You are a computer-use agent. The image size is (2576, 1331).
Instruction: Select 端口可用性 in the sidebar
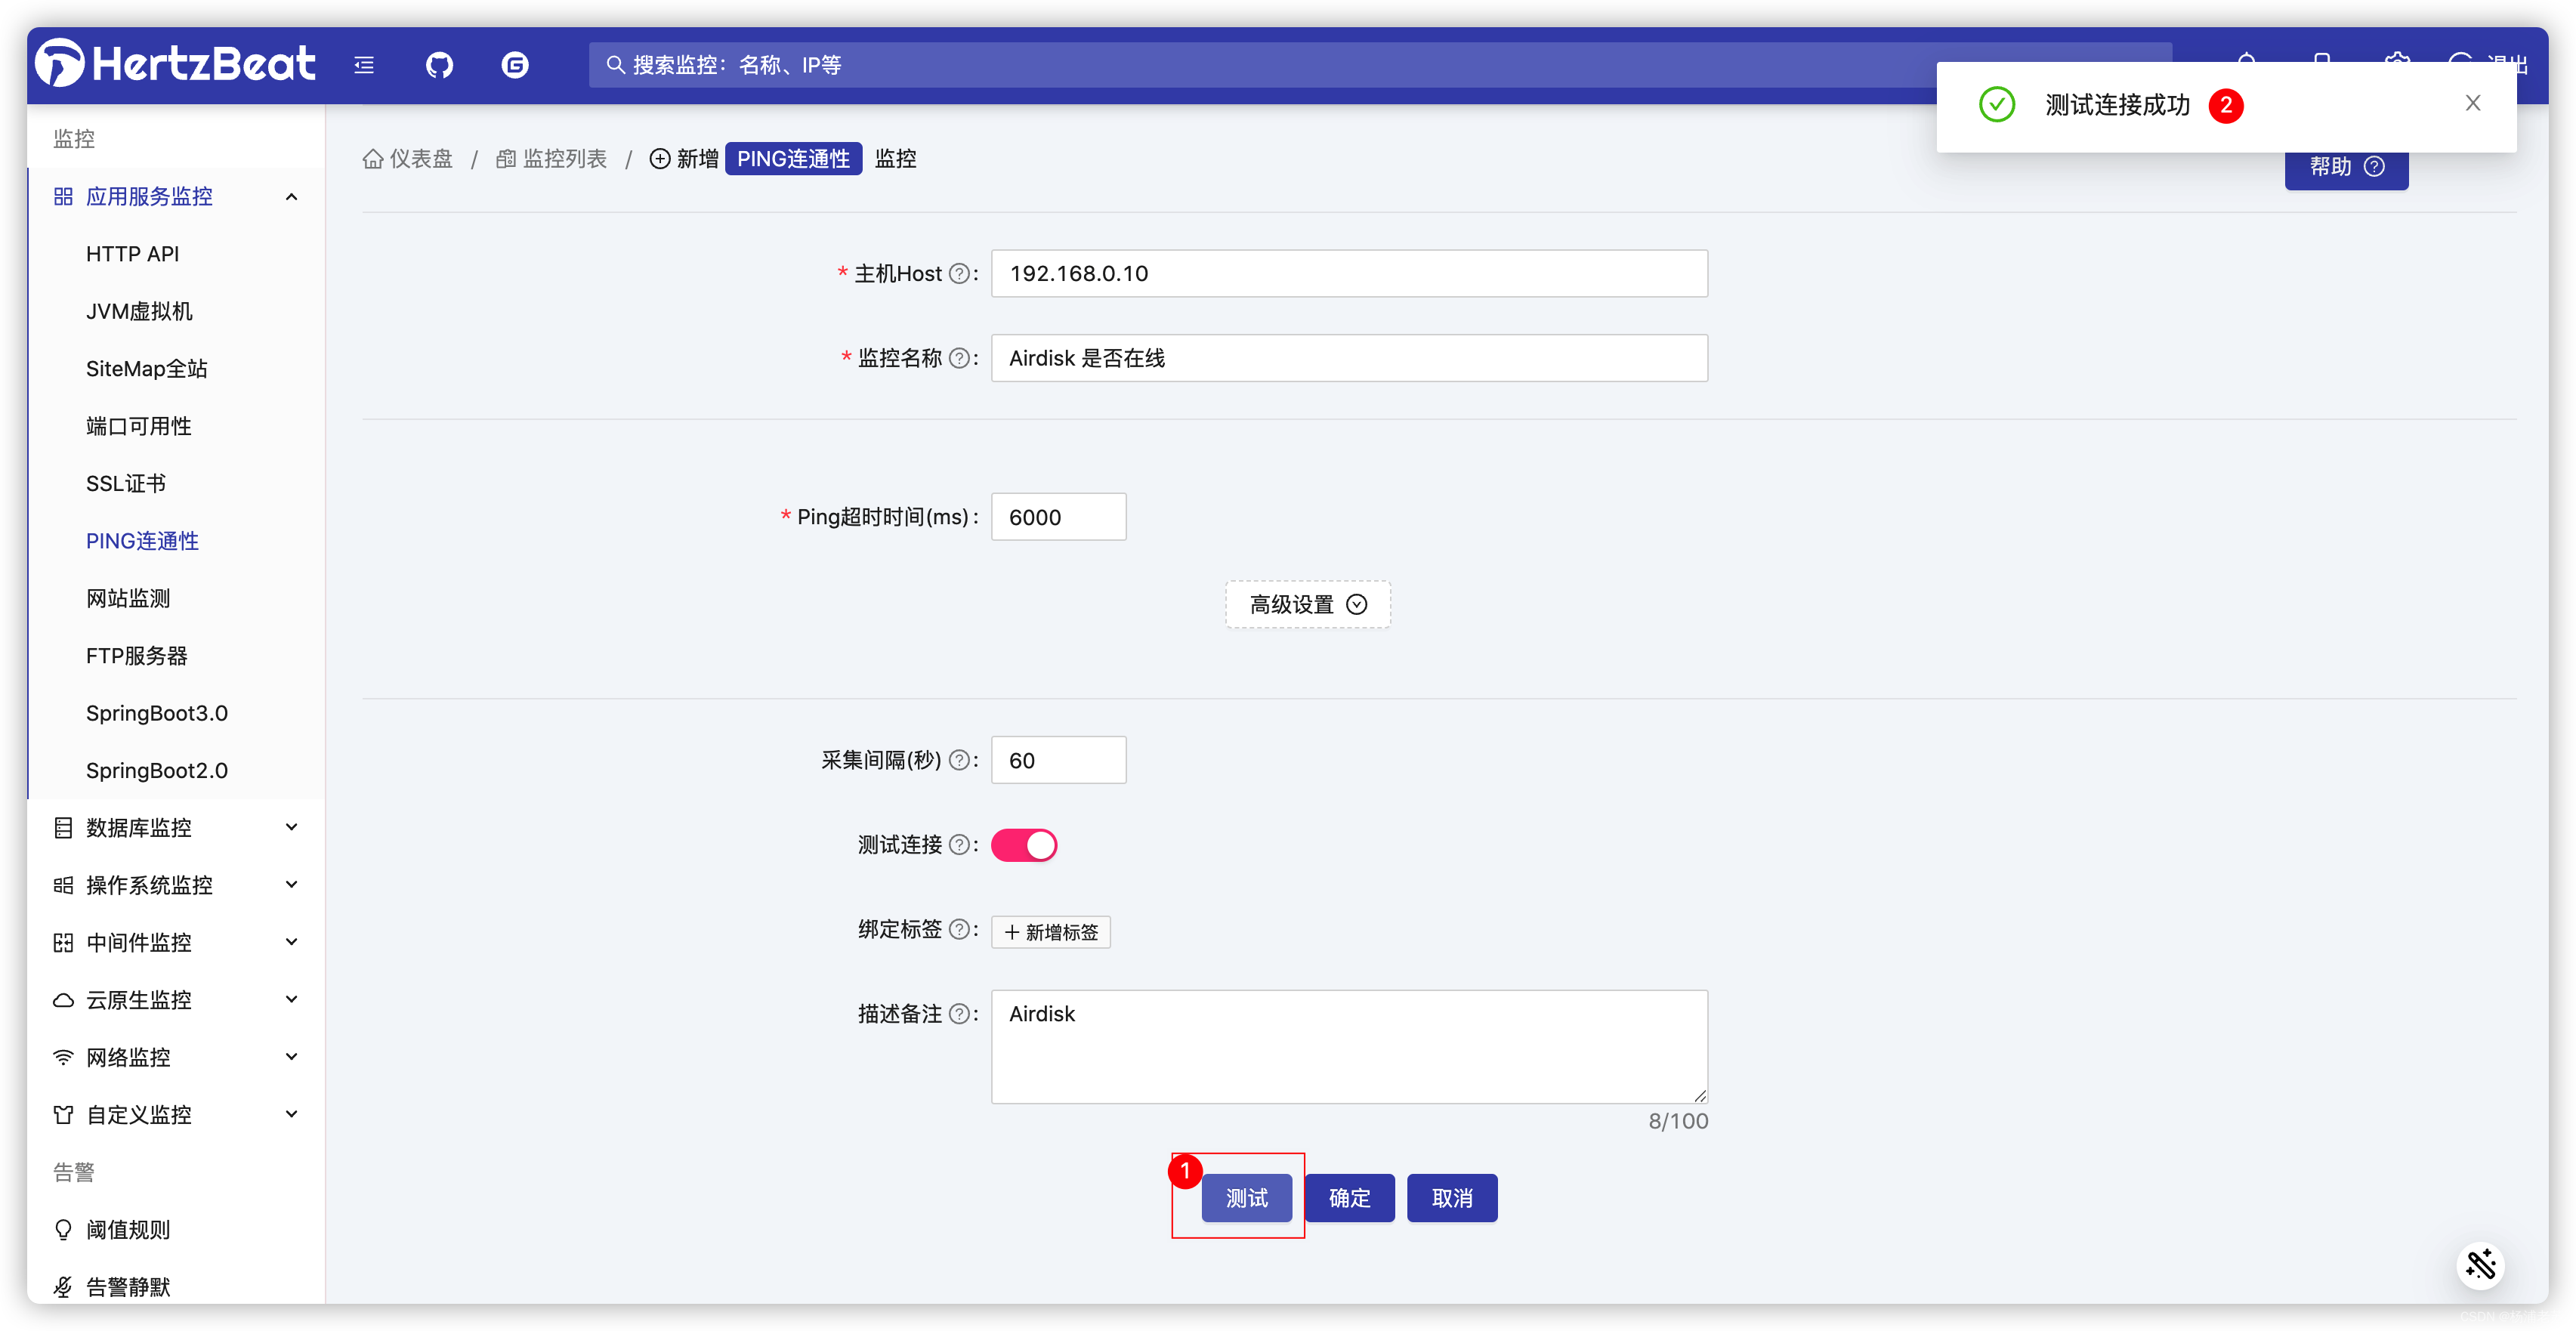[x=139, y=426]
